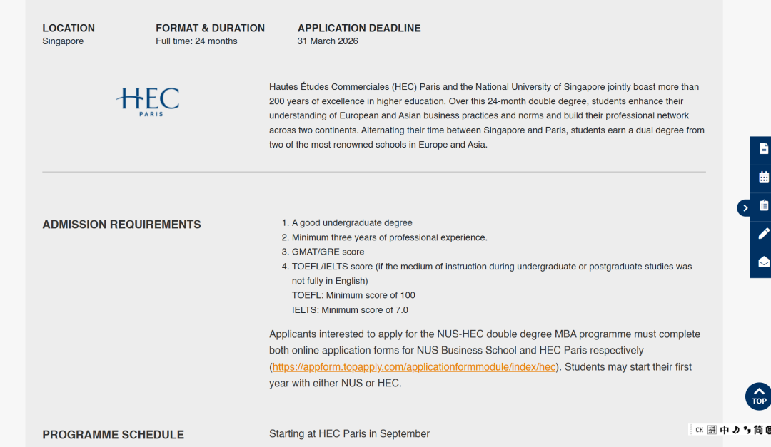This screenshot has height=447, width=771.
Task: Toggle the punctuation mode icon in IME bar
Action: 747,430
